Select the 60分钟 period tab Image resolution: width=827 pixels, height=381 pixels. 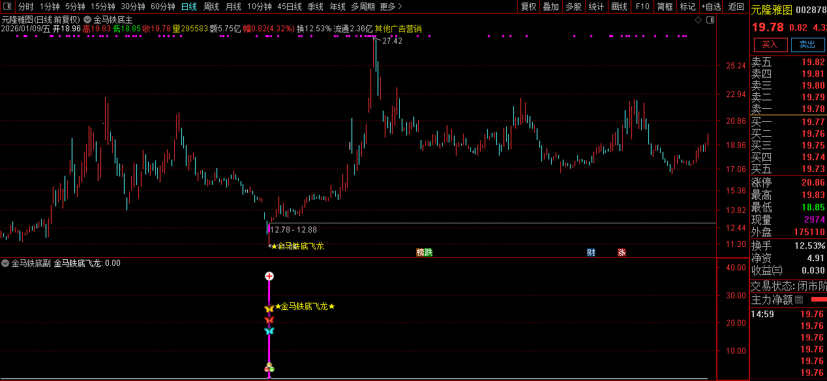162,7
